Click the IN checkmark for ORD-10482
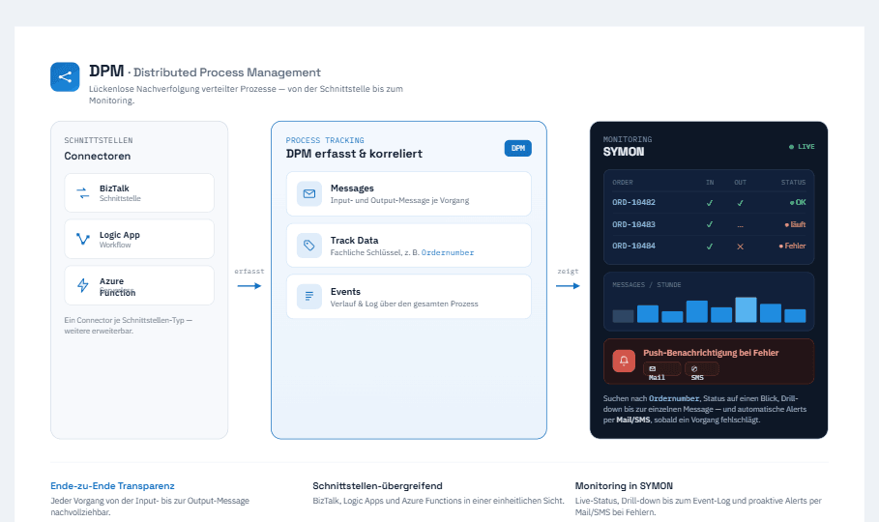 click(710, 203)
